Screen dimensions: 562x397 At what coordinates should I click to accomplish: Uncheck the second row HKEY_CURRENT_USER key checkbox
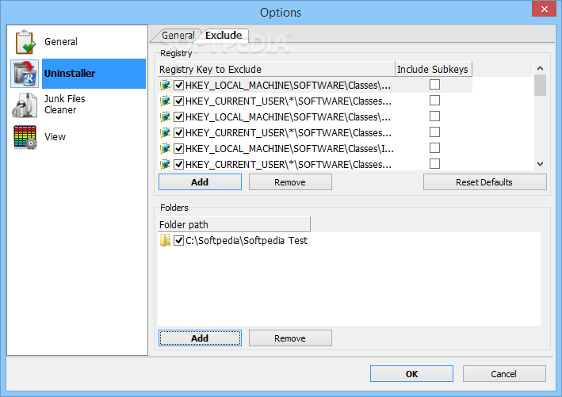click(x=178, y=101)
